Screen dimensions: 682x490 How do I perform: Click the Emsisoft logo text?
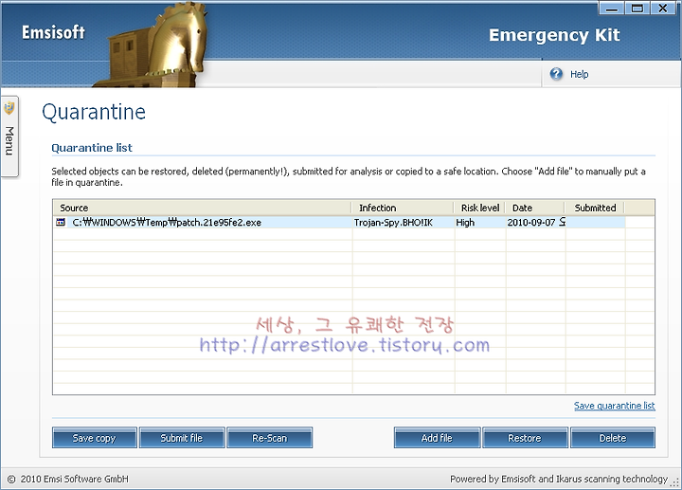click(x=53, y=32)
